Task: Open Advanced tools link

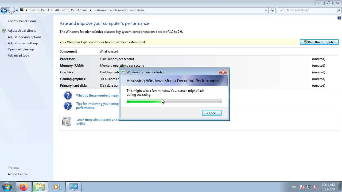Action: pos(19,55)
